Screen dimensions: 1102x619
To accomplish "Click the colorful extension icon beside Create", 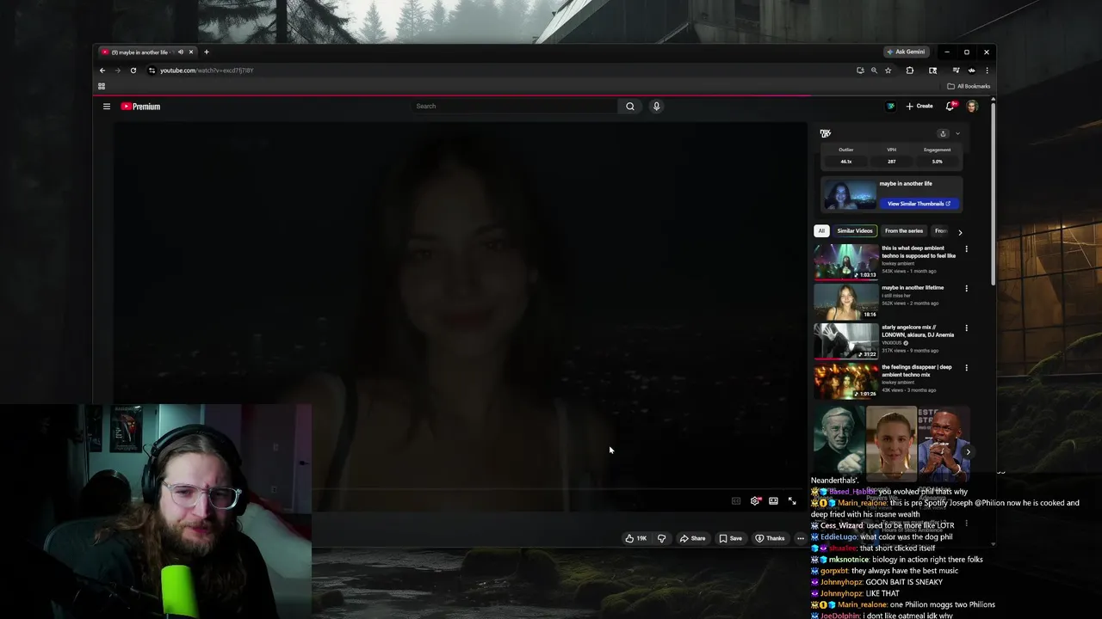I will point(891,106).
